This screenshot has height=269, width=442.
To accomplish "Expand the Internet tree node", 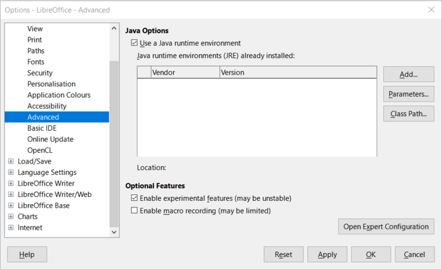I will tap(11, 227).
